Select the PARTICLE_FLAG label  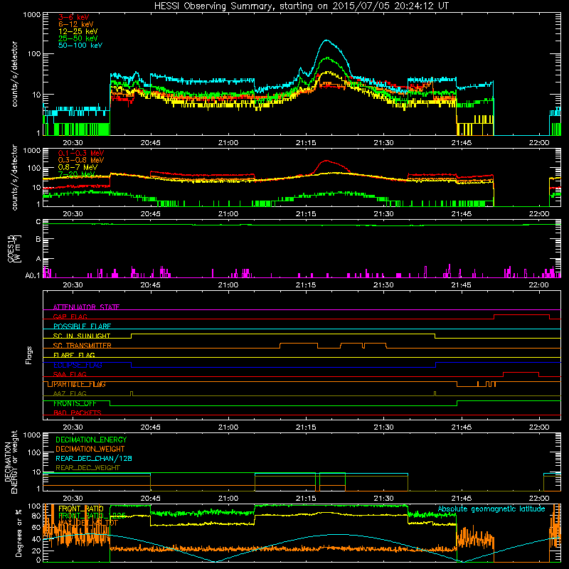point(80,384)
